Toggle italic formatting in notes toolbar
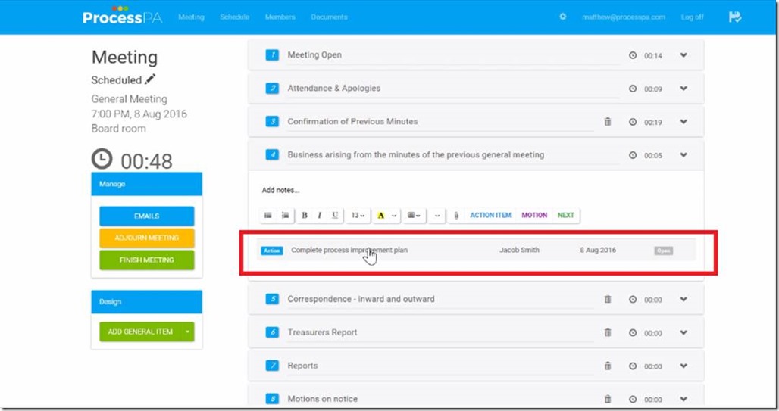The width and height of the screenshot is (779, 411). (x=320, y=216)
